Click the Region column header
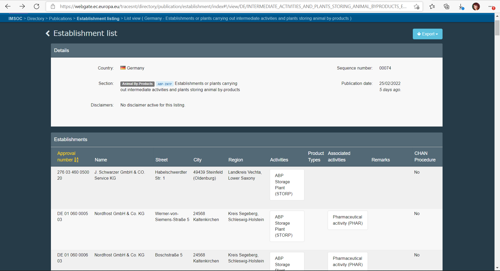500x271 pixels. (x=236, y=160)
